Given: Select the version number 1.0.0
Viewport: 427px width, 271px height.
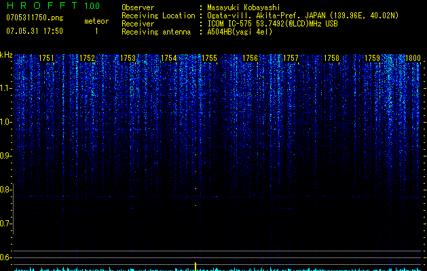Looking at the screenshot, I should [x=92, y=5].
